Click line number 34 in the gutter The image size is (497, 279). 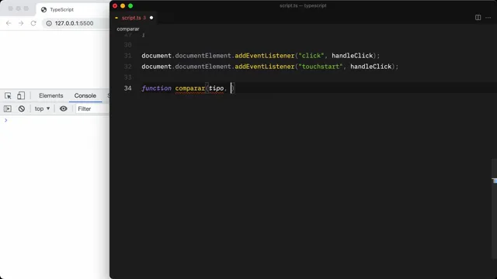tap(127, 88)
